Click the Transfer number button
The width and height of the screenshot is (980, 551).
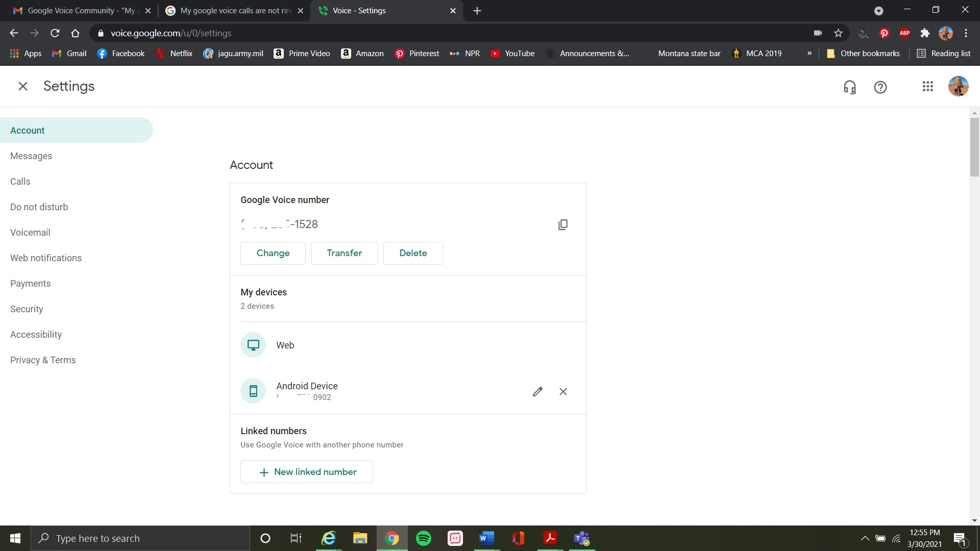pyautogui.click(x=345, y=253)
